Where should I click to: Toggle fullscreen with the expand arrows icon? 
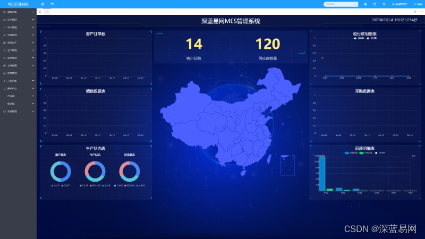pos(384,4)
